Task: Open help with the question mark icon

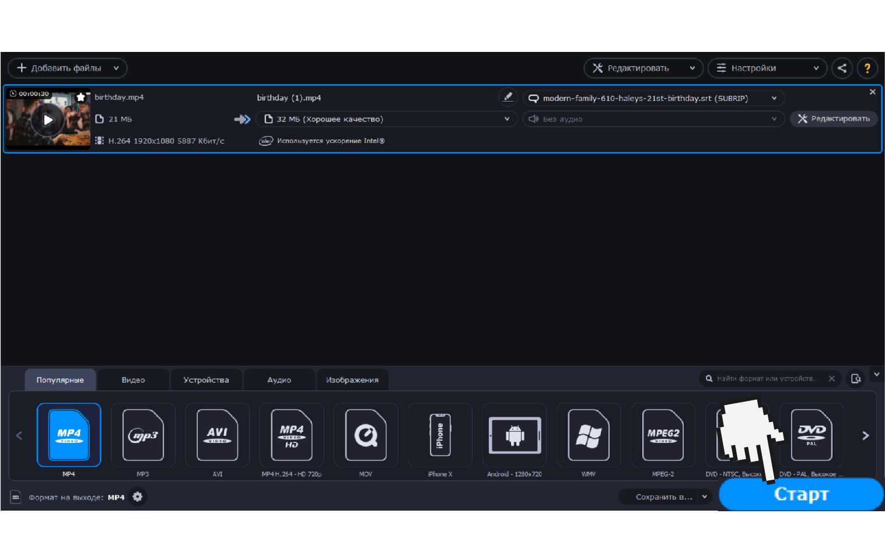Action: pyautogui.click(x=867, y=68)
